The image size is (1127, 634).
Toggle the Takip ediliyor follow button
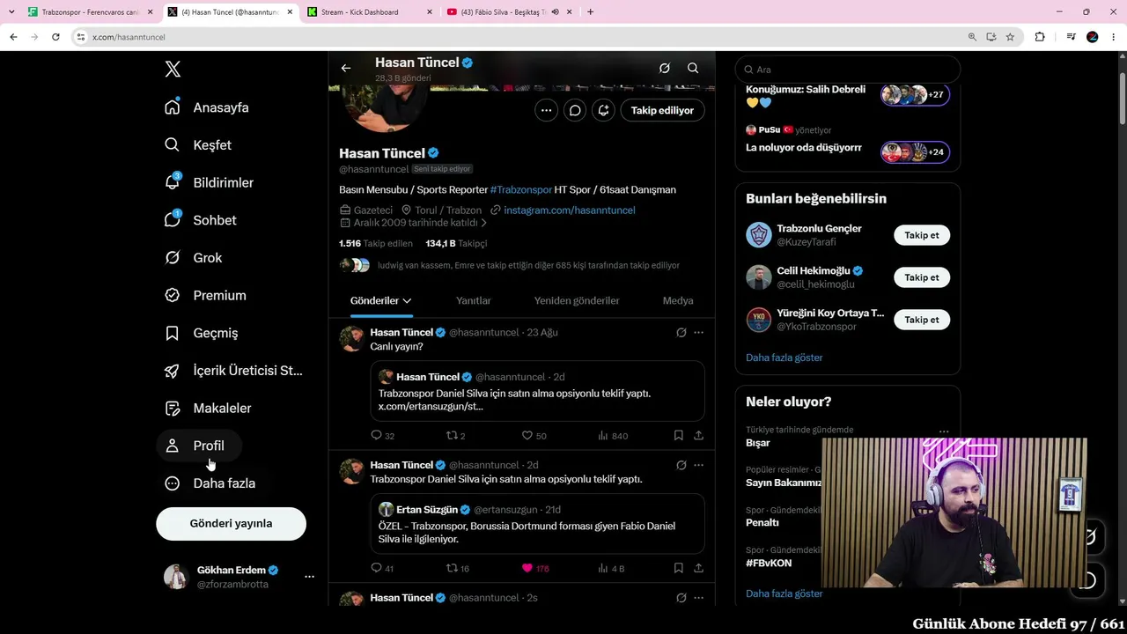[x=662, y=110]
